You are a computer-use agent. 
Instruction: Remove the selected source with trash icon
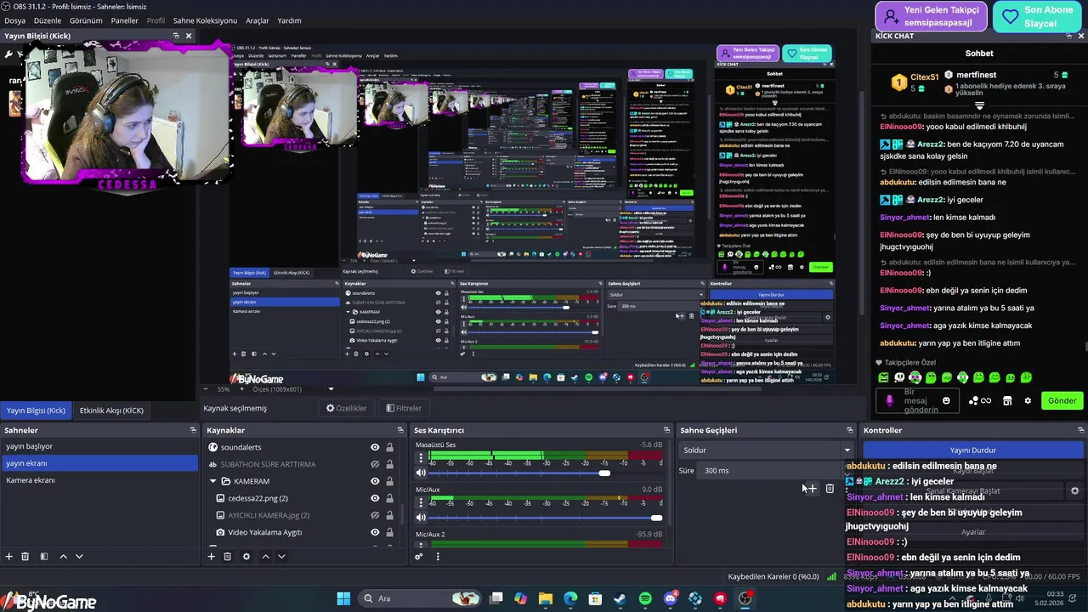(x=228, y=557)
